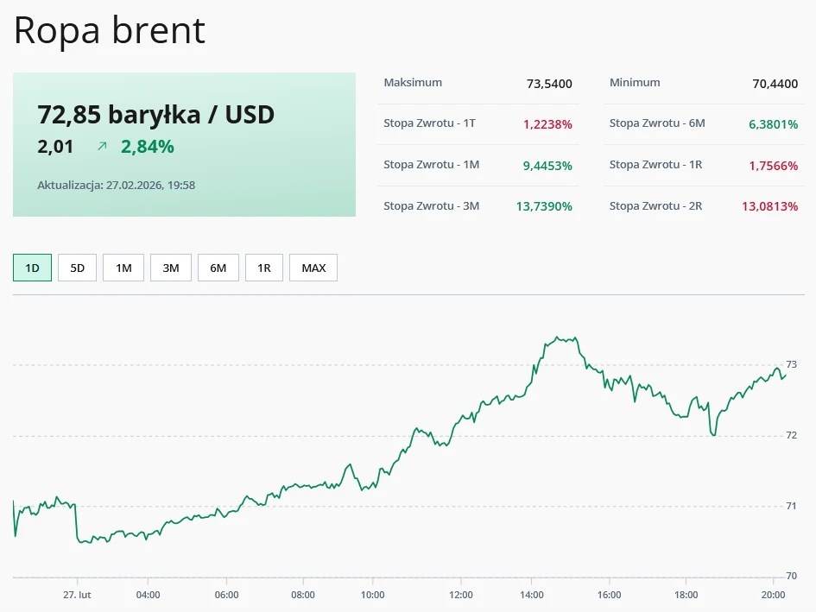Screen dimensions: 816x612
Task: Click the chart peak near 14:00
Action: pyautogui.click(x=557, y=338)
